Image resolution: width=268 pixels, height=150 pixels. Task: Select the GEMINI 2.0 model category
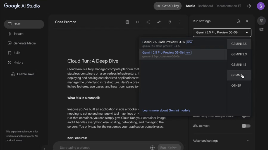[239, 54]
